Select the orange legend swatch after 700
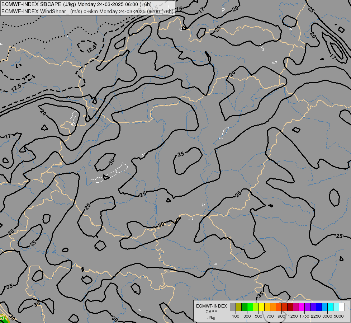Viewport: 351px width, 323px height. tap(273, 307)
